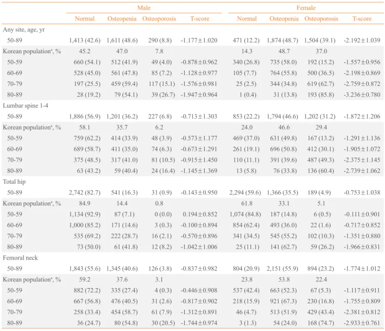Viewport: 385px width, 331px height.
Task: Select the value '227 (6.8)'
Action: (160, 117)
